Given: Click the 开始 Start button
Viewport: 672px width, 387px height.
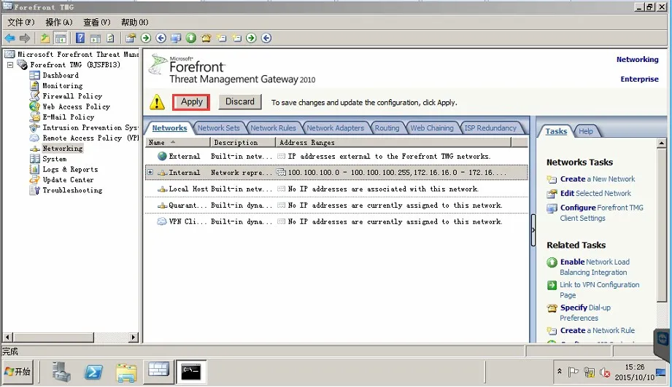Looking at the screenshot, I should (x=18, y=372).
